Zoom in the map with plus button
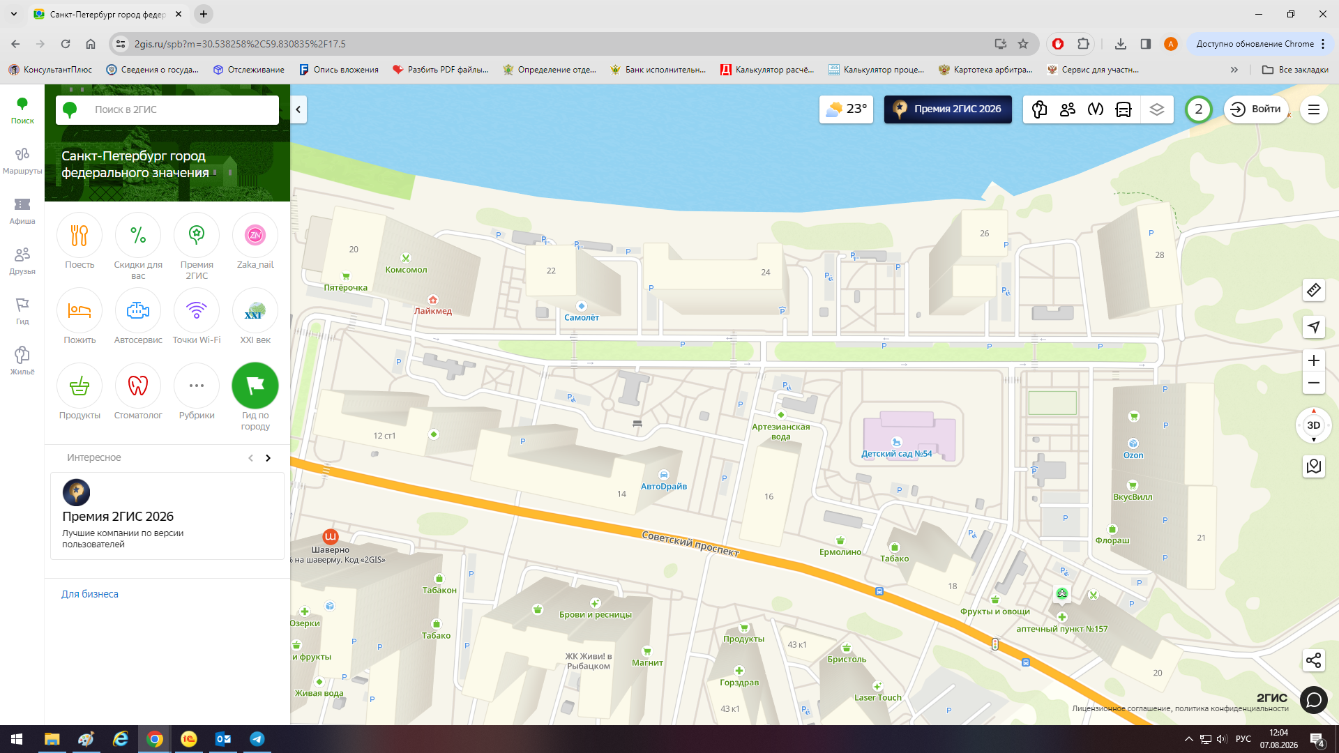Screen dimensions: 1339x753 (x=1314, y=360)
